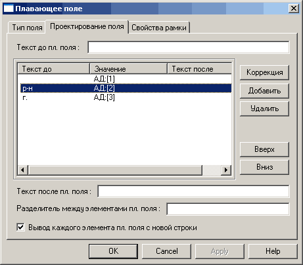Click the Текст после column header
This screenshot has width=303, height=265.
pyautogui.click(x=199, y=69)
